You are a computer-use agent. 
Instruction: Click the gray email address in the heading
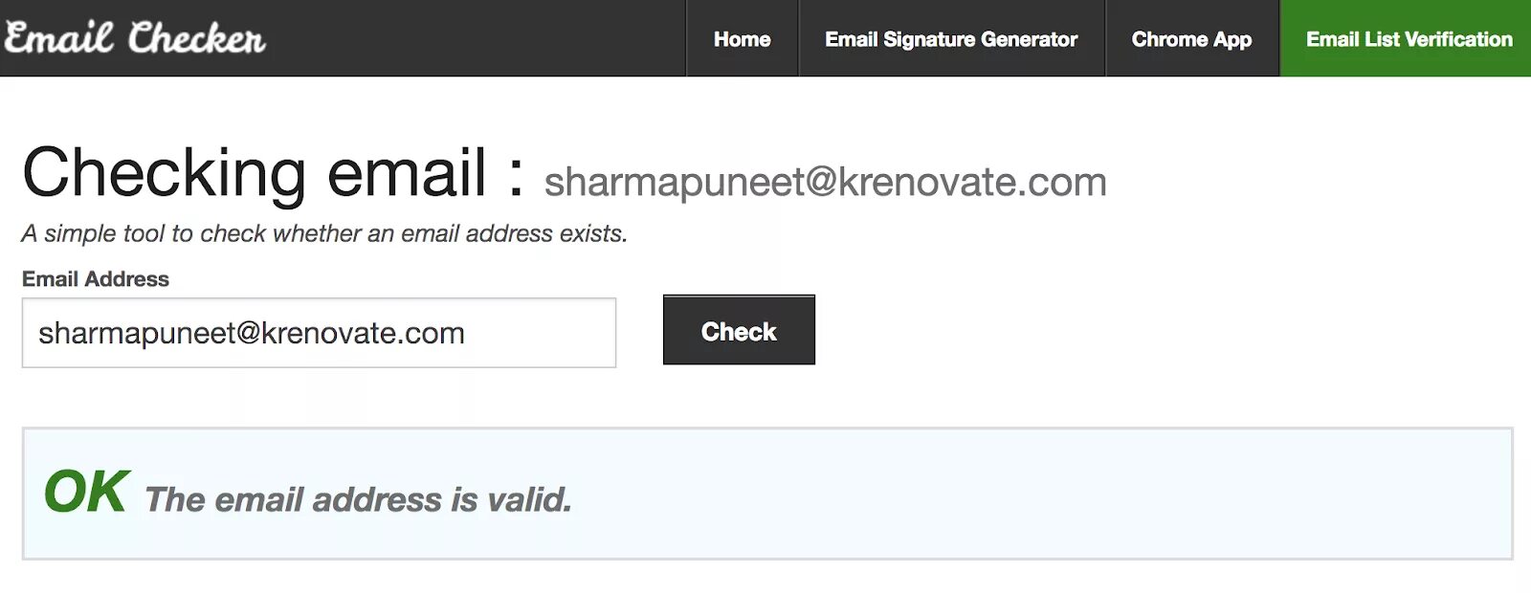(825, 182)
